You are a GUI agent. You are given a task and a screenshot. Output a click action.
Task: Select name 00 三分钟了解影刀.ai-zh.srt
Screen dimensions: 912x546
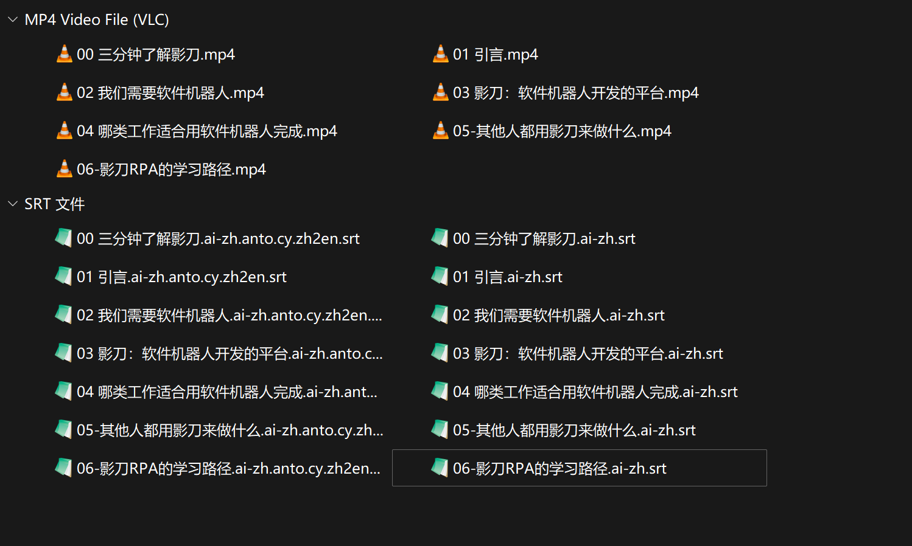coord(544,238)
